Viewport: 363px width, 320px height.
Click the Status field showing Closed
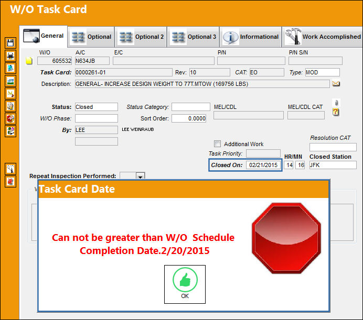point(97,107)
